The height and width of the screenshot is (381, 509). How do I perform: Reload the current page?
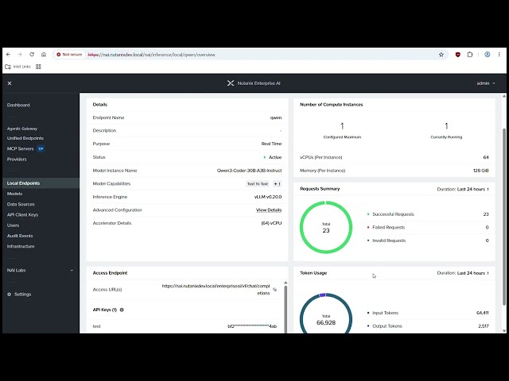32,55
